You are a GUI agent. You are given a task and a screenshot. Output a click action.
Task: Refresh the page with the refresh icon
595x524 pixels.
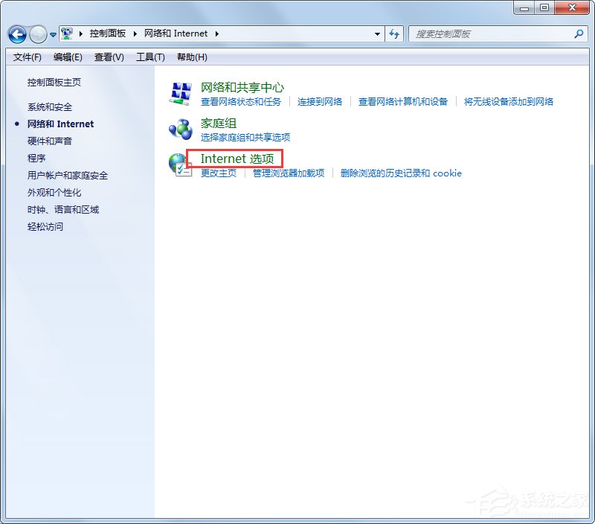(x=395, y=34)
